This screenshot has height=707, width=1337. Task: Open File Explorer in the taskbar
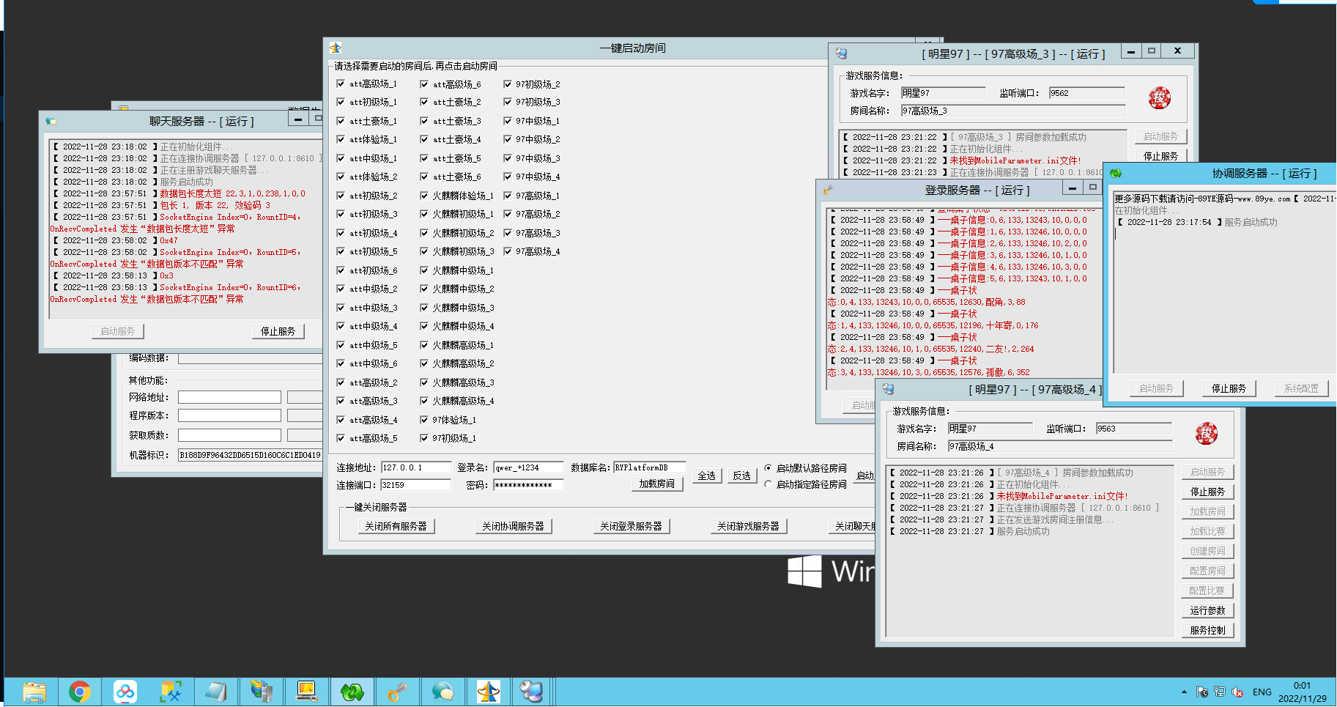tap(34, 692)
